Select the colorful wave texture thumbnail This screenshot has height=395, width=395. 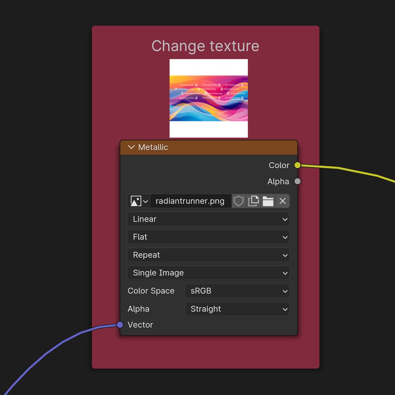click(x=208, y=98)
